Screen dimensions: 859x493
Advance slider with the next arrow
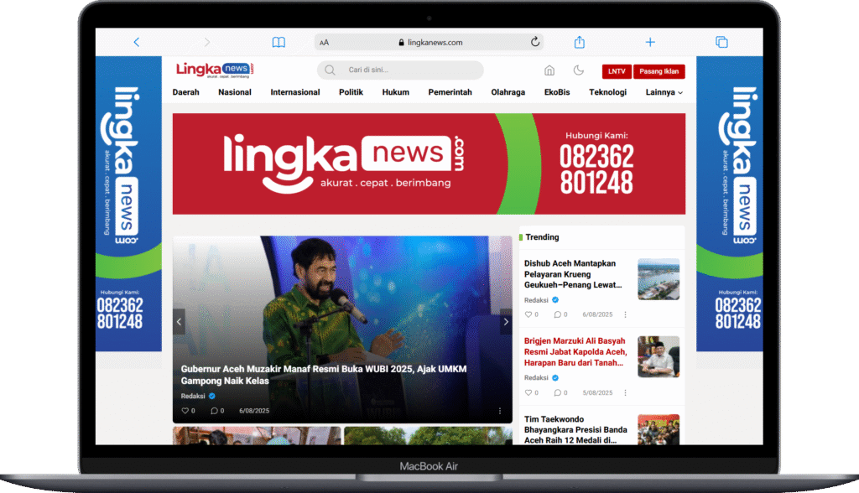[x=505, y=321]
